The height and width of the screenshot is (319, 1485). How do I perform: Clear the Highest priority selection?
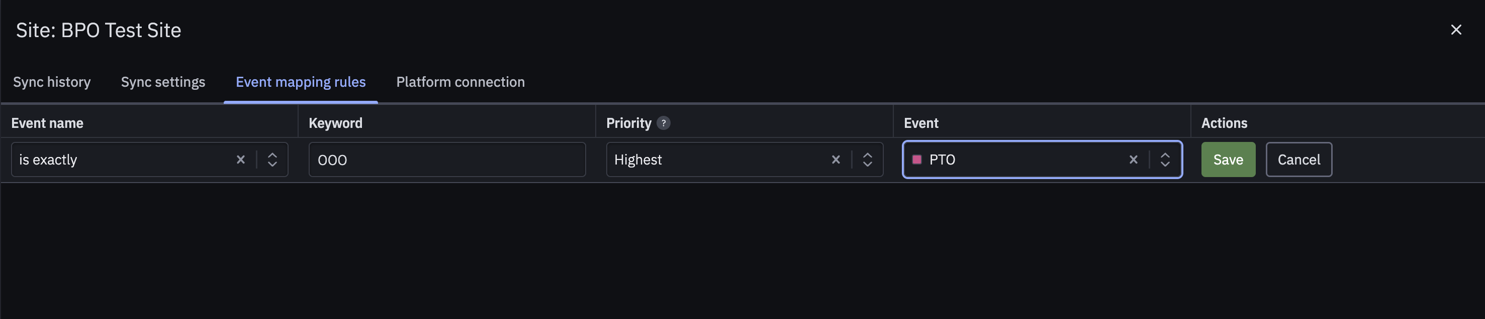836,160
